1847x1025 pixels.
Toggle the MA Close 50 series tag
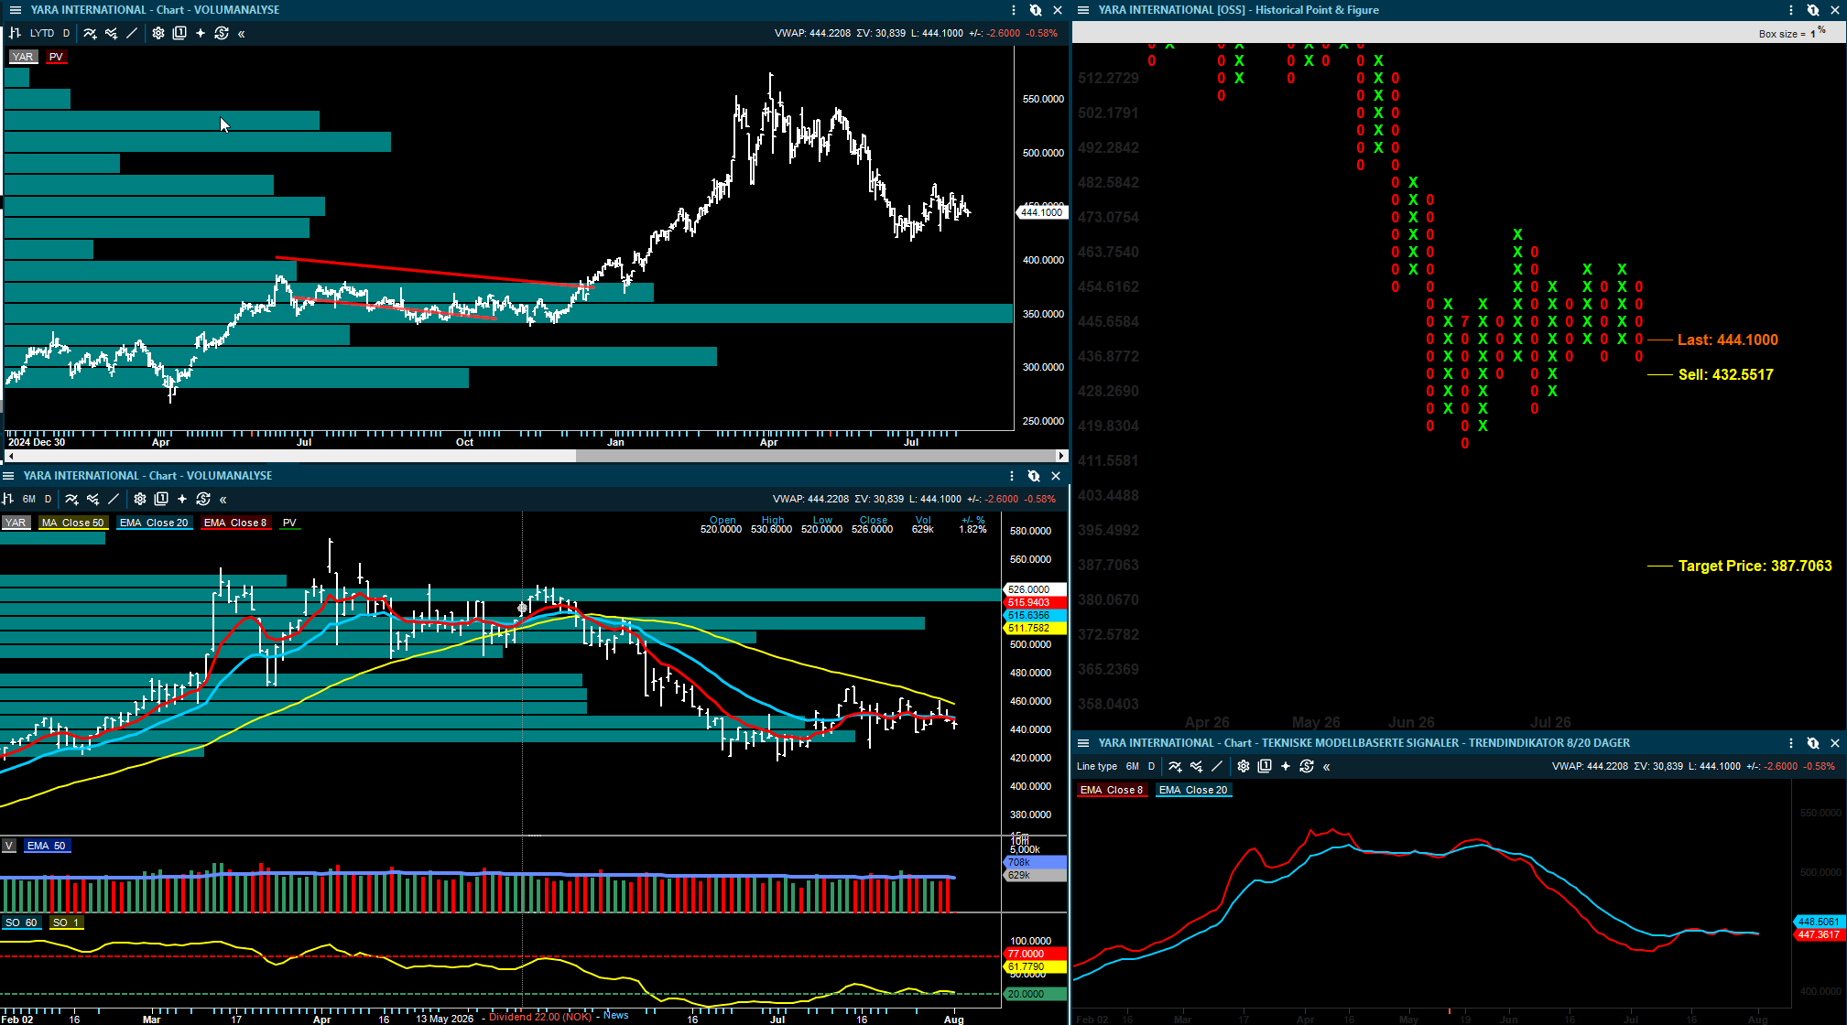point(73,523)
